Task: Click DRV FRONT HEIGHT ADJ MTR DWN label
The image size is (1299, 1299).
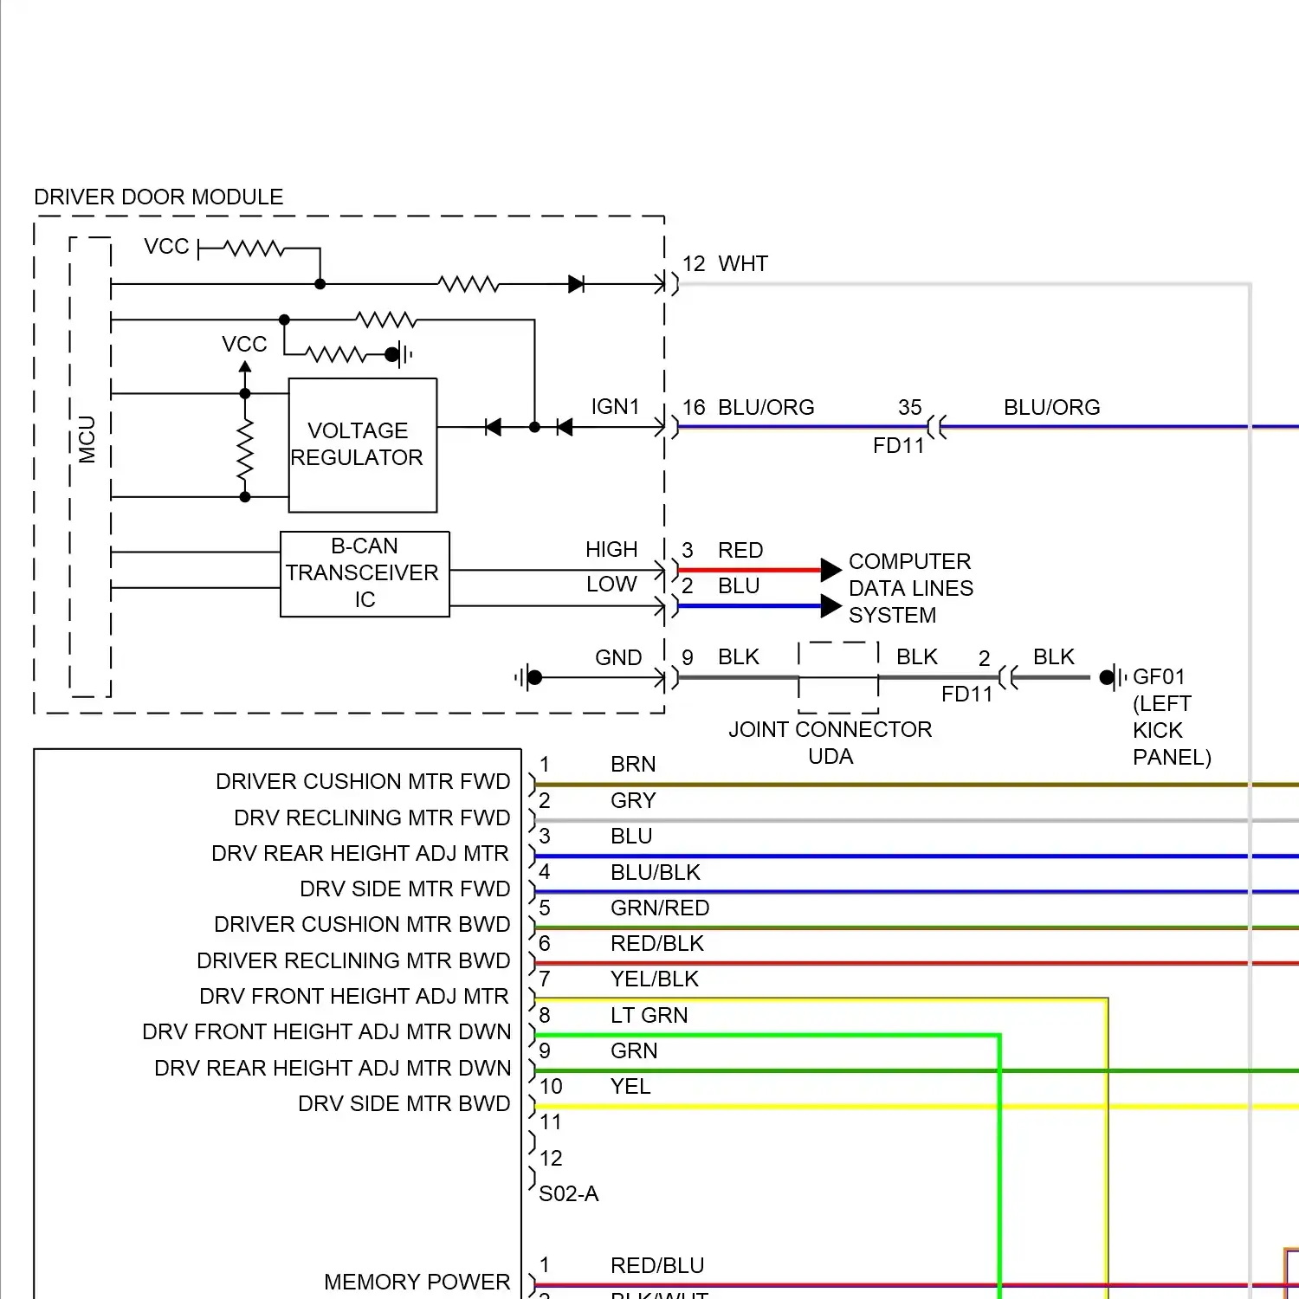Action: tap(326, 1031)
